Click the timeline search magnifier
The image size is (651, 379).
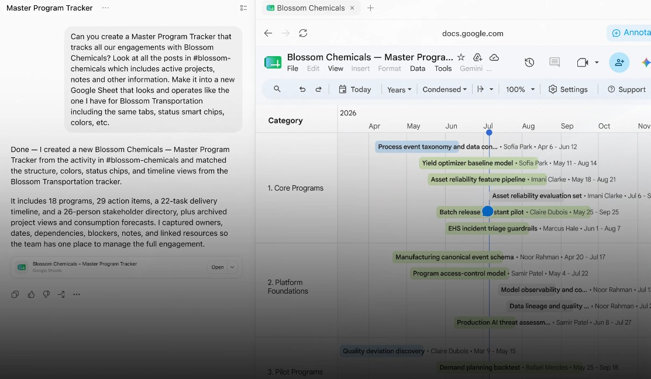[277, 89]
